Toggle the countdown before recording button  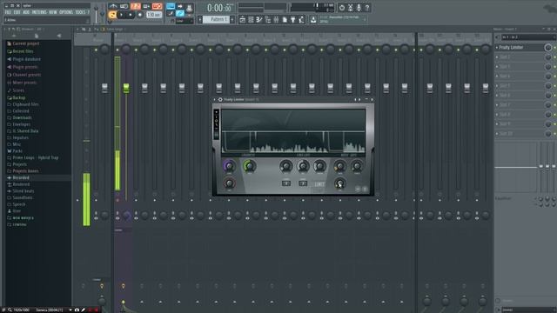pyautogui.click(x=135, y=6)
